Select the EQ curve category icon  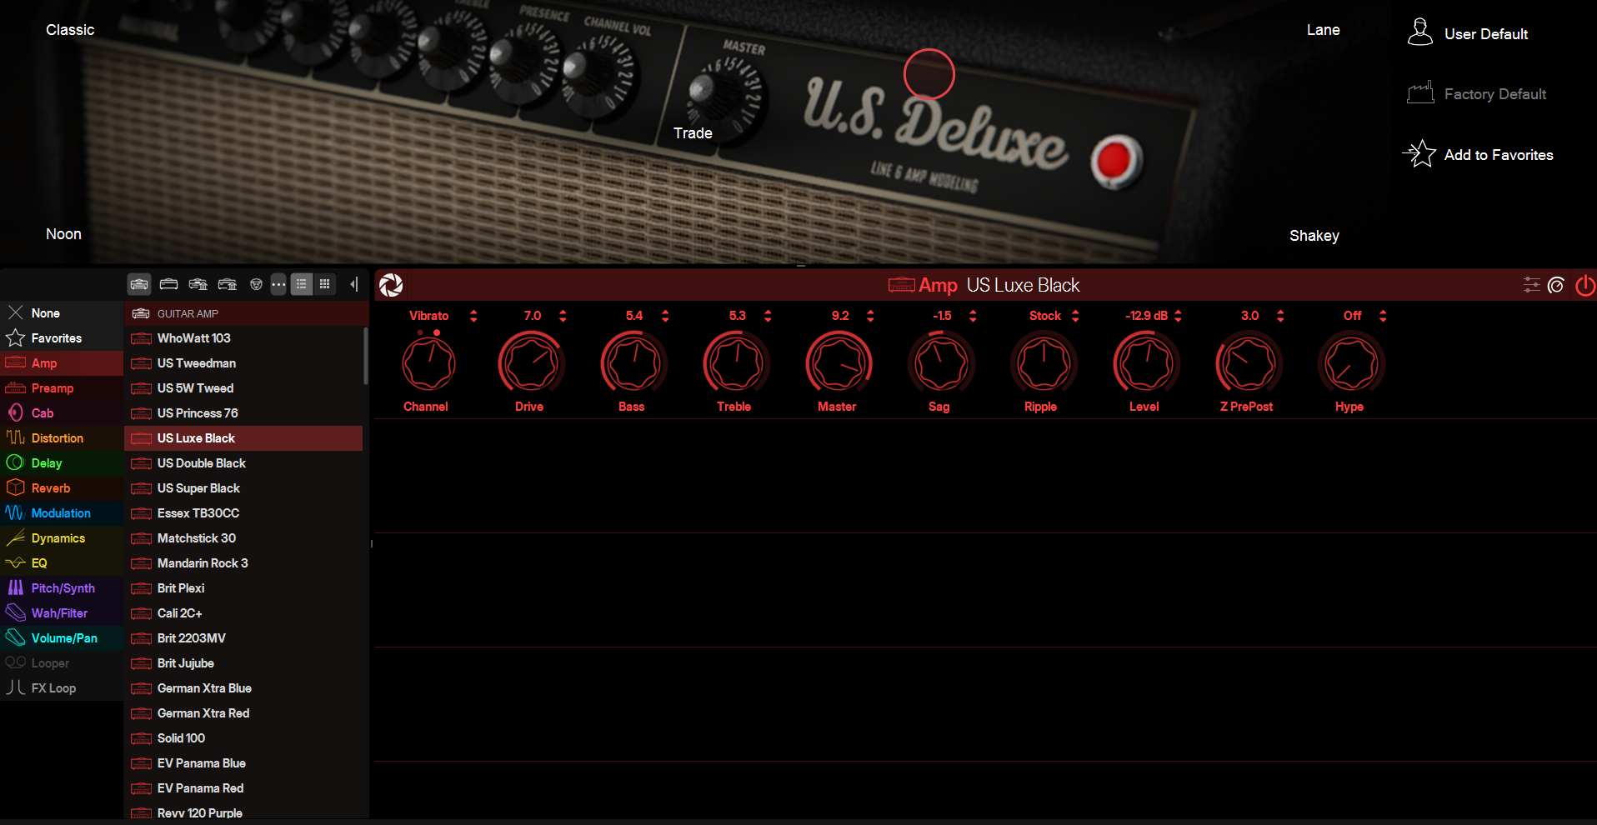tap(15, 562)
